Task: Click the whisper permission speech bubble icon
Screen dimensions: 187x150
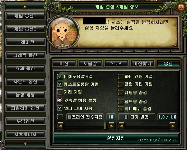Action: [60, 101]
